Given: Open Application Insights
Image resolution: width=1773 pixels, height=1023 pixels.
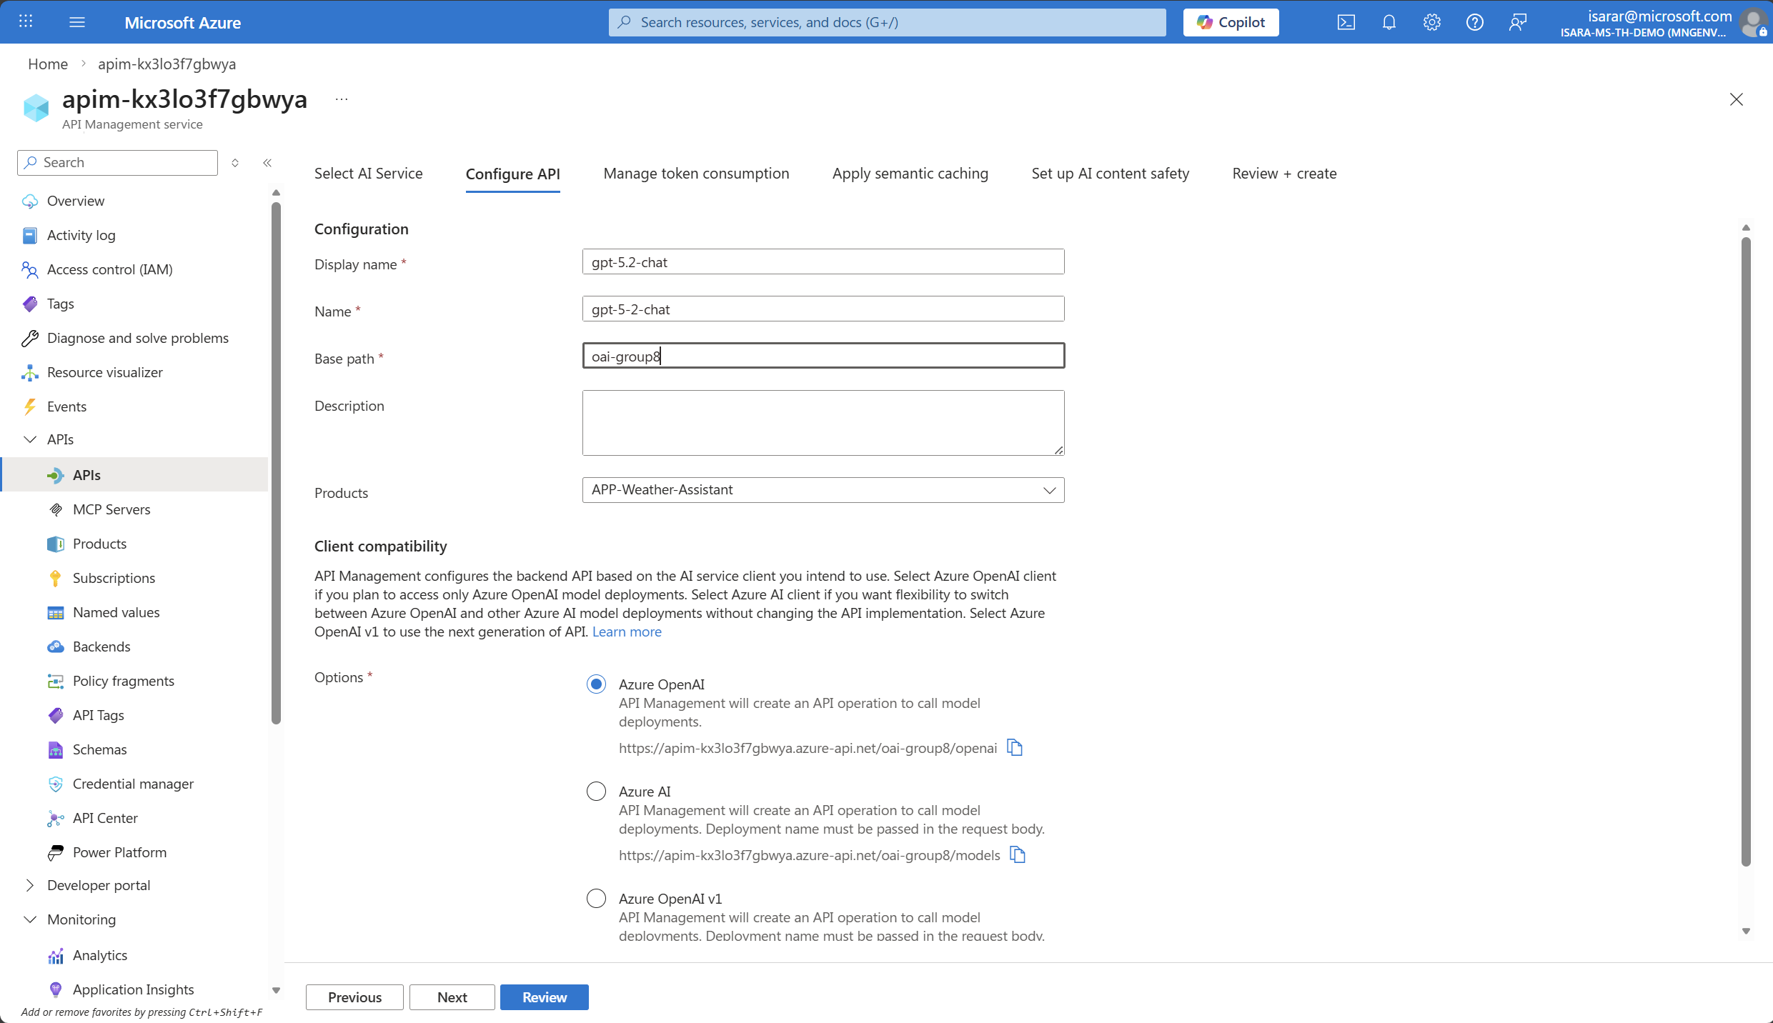Looking at the screenshot, I should click(x=133, y=989).
